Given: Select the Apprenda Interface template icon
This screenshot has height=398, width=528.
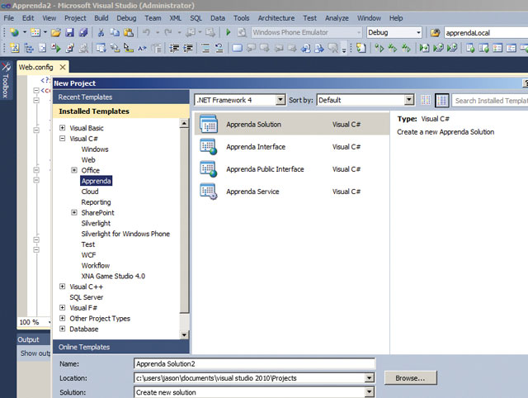Looking at the screenshot, I should click(209, 147).
